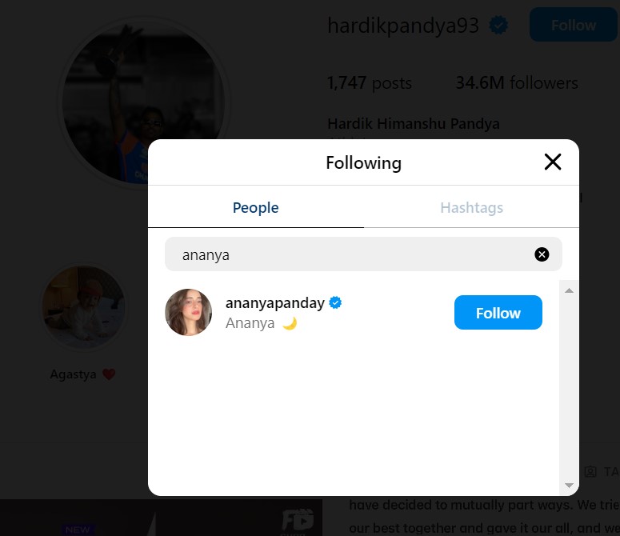This screenshot has width=620, height=536.
Task: Follow hardikpandya93 from the profile header
Action: pyautogui.click(x=574, y=25)
